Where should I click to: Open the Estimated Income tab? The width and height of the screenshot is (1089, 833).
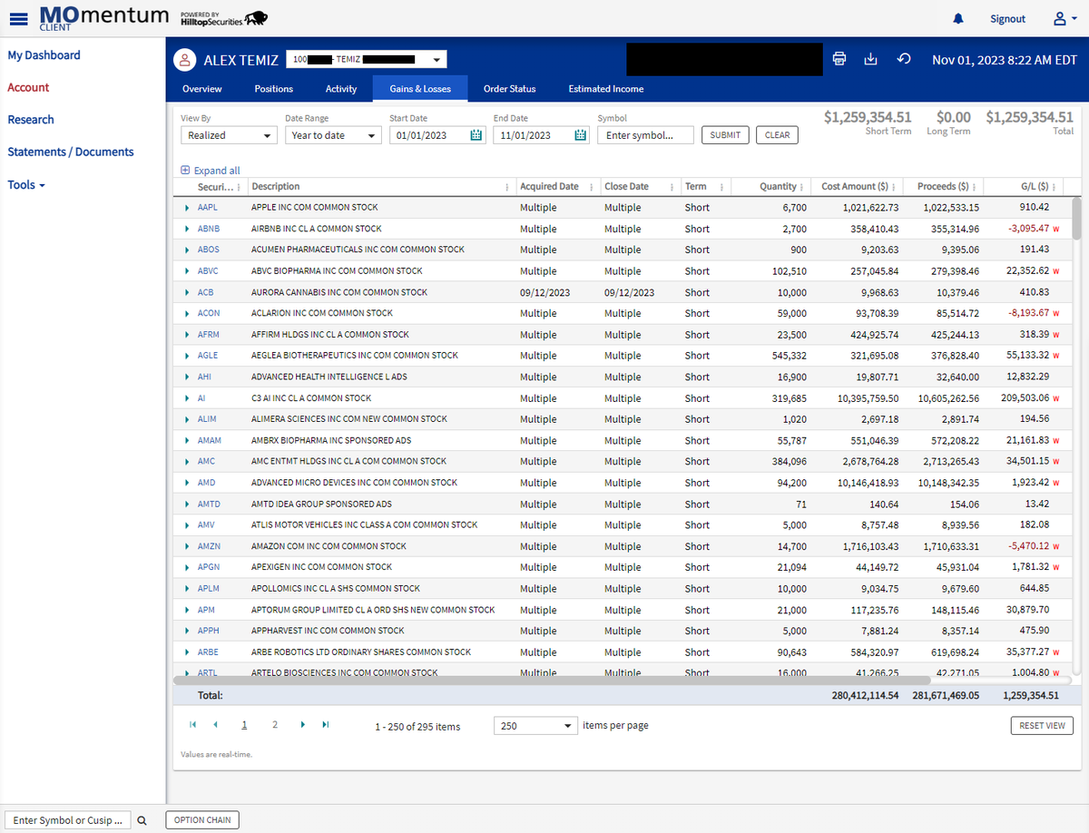pos(606,89)
